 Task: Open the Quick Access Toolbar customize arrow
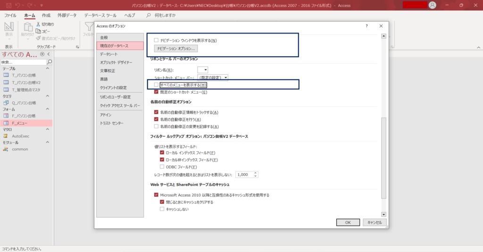point(42,6)
